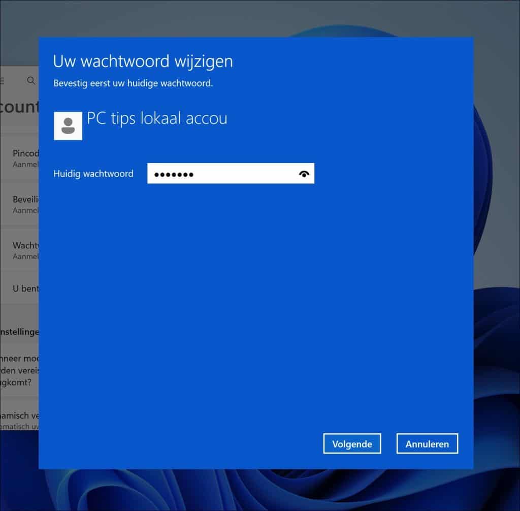Select the user account avatar picture
Screen dimensions: 520x511
(68, 126)
